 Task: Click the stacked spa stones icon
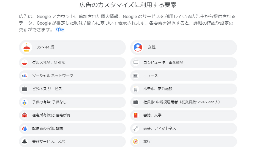tap(24, 142)
